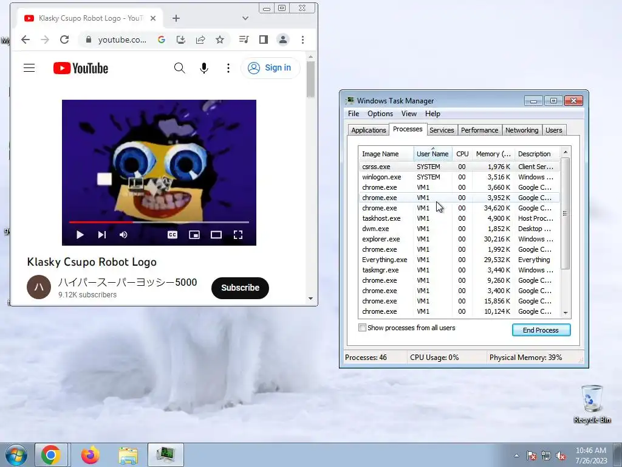Open File Explorer from the taskbar
The image size is (622, 467).
129,455
